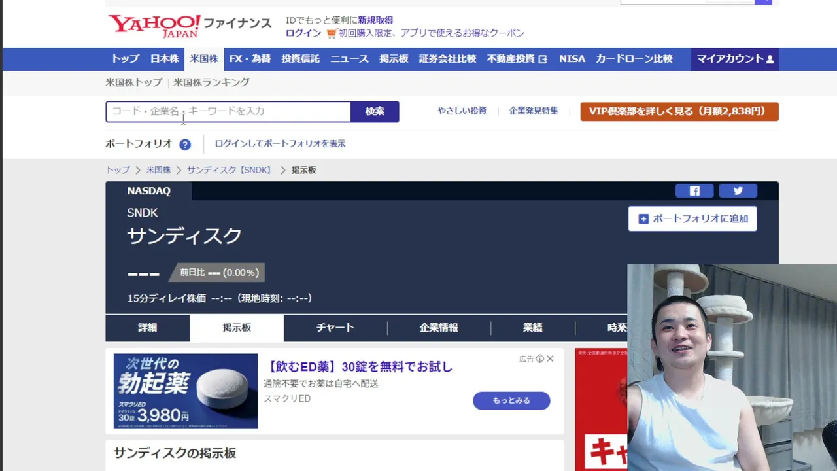837x471 pixels.
Task: Focus the code or company search field
Action: 228,112
